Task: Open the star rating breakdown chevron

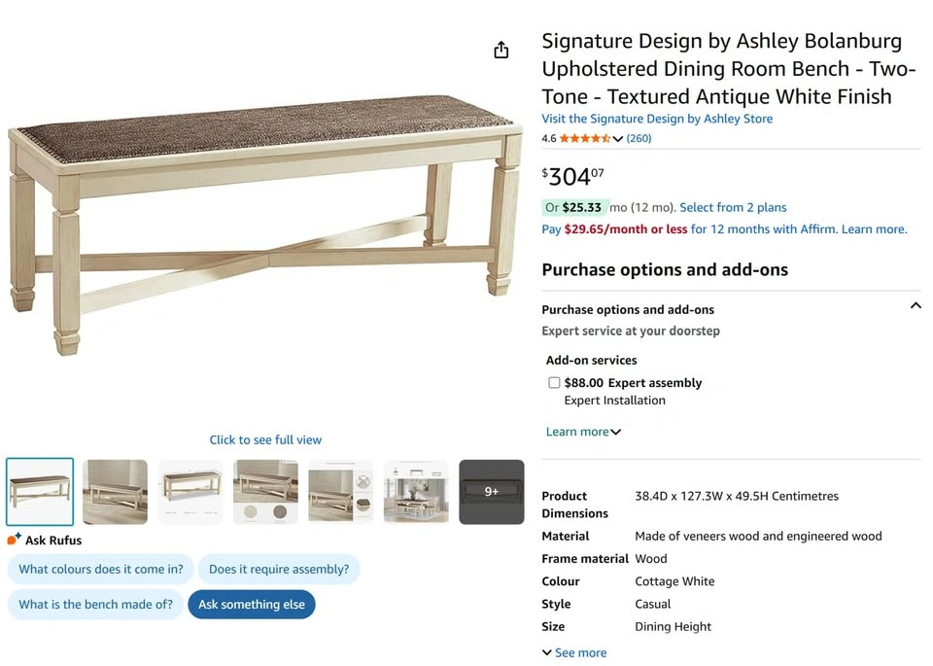Action: point(618,139)
